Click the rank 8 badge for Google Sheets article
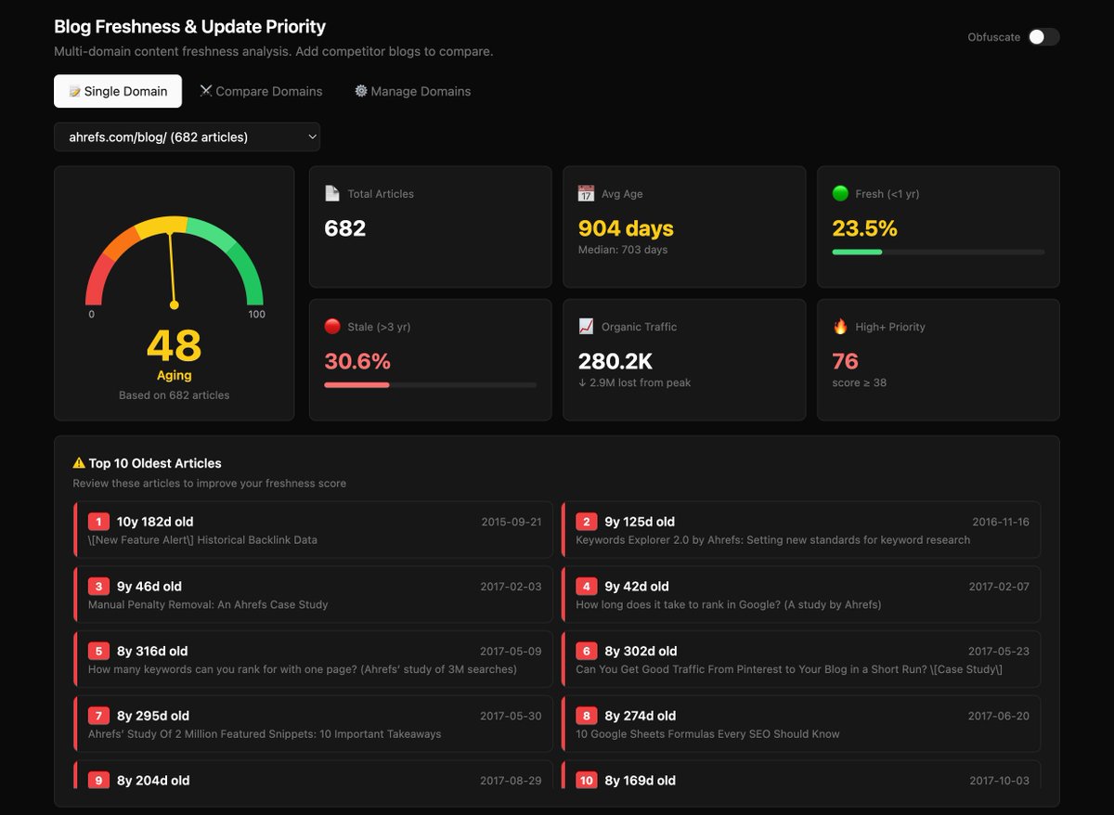The width and height of the screenshot is (1114, 815). [x=586, y=716]
